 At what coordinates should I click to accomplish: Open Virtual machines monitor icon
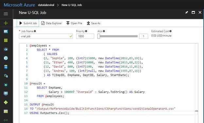(x=6, y=93)
